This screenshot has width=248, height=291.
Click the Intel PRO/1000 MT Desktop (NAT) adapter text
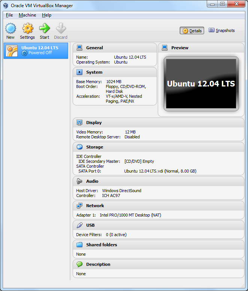click(131, 215)
